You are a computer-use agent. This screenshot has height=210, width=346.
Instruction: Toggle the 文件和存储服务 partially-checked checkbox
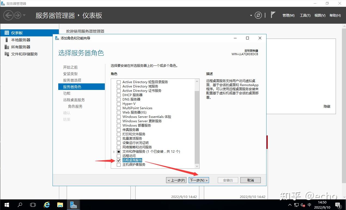click(x=118, y=152)
